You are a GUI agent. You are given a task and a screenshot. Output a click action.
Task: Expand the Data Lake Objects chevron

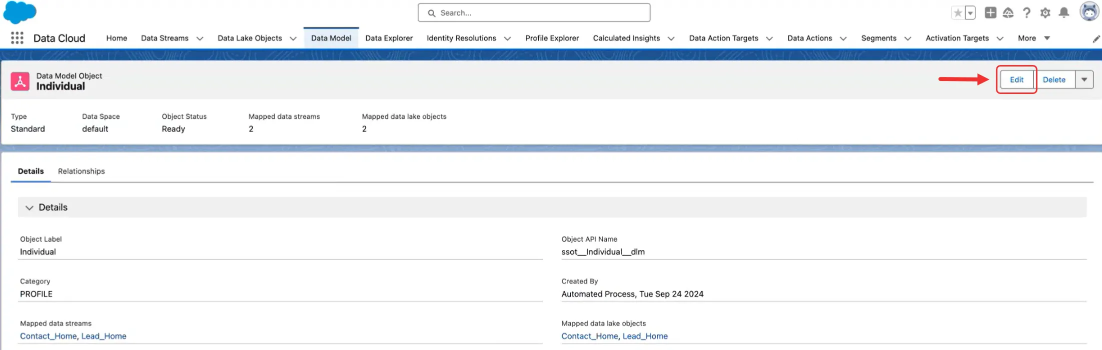pos(293,38)
